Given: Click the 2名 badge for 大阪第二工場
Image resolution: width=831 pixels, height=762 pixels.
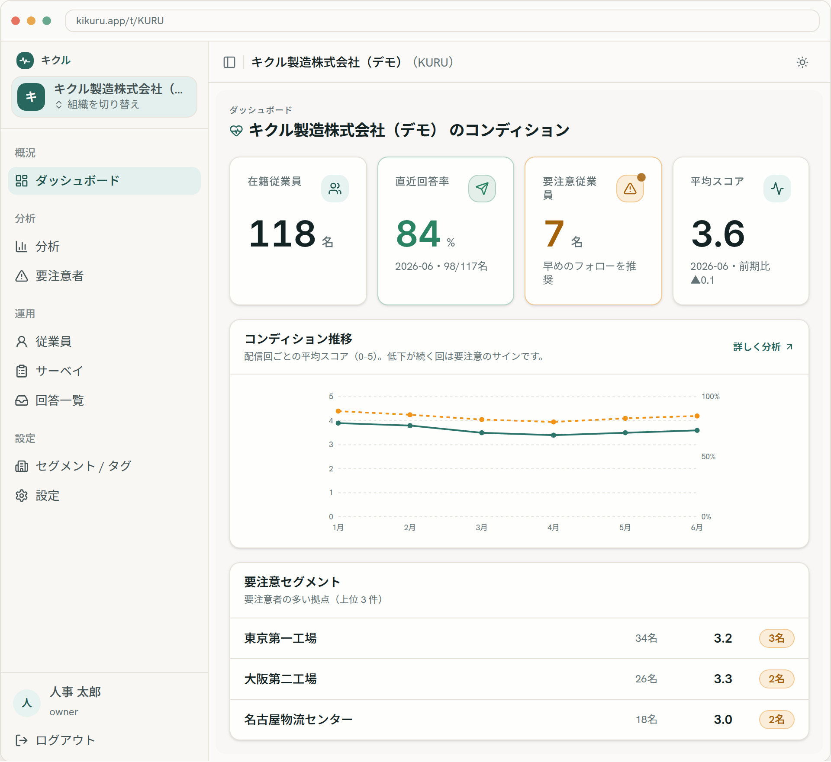Looking at the screenshot, I should tap(776, 679).
